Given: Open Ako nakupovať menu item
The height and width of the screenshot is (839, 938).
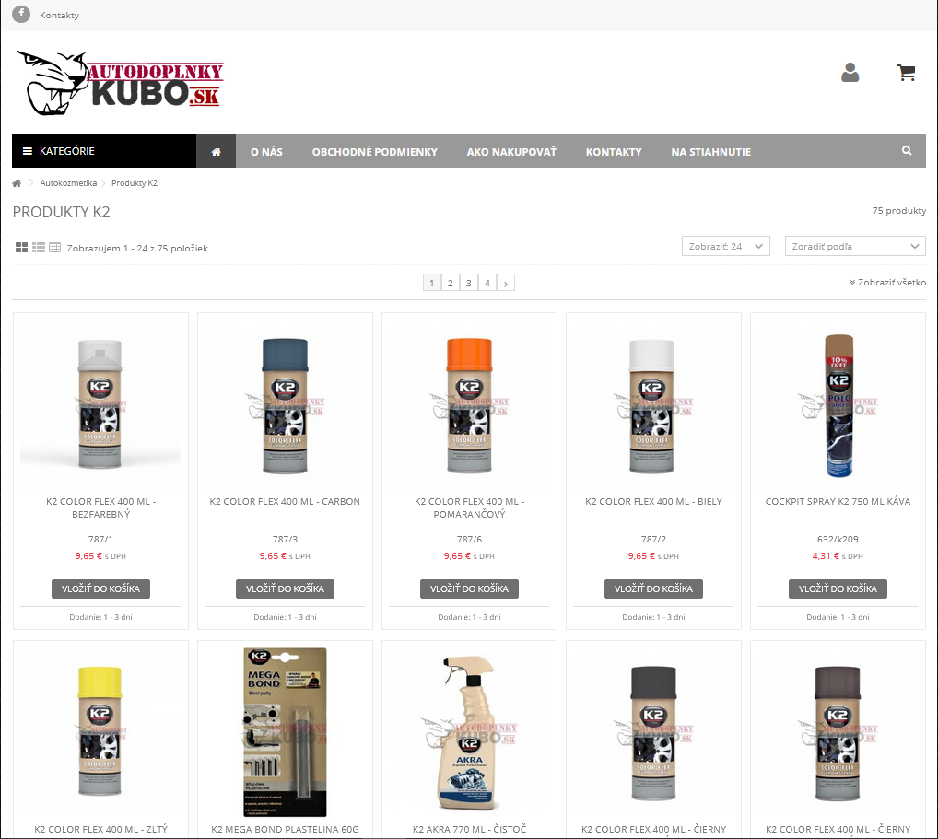Looking at the screenshot, I should coord(511,152).
